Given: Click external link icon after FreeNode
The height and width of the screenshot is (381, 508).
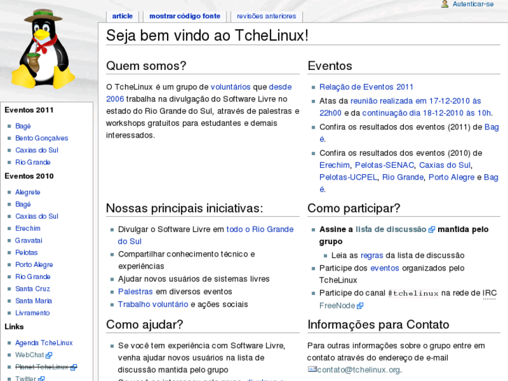Looking at the screenshot, I should point(360,305).
